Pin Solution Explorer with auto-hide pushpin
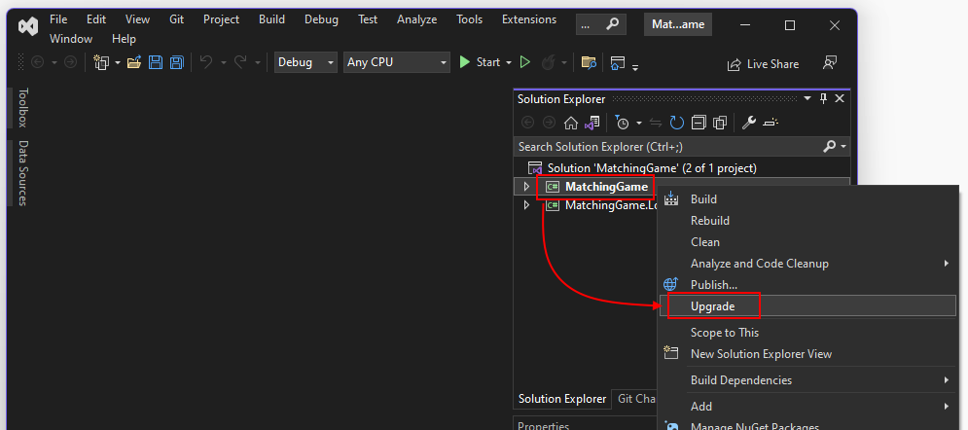Screen dimensions: 968x430 (823, 98)
